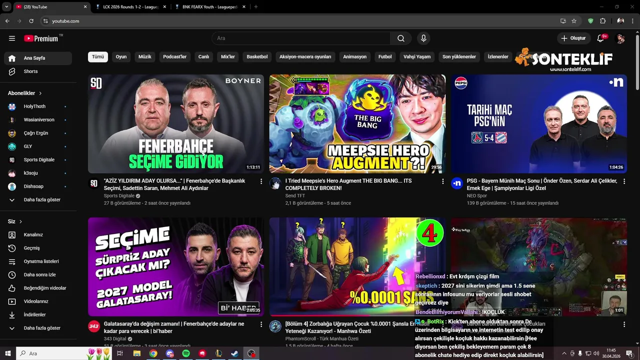The width and height of the screenshot is (640, 360).
Task: Open options for the Meepsie Hero Augment video
Action: click(x=442, y=181)
